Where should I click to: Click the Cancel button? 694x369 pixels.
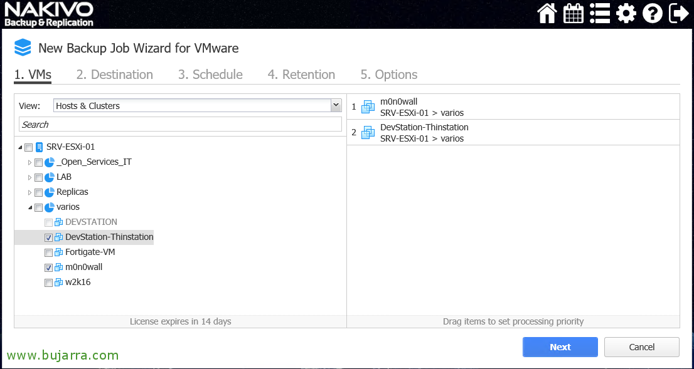coord(642,347)
